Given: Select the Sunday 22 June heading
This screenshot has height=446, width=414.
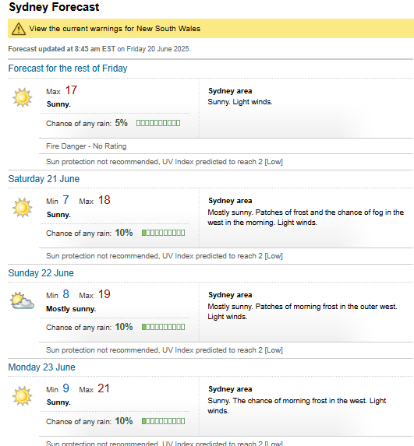Looking at the screenshot, I should click(41, 273).
